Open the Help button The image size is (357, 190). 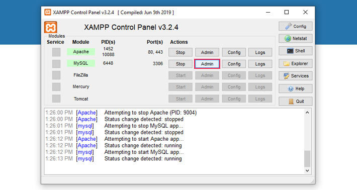click(295, 88)
